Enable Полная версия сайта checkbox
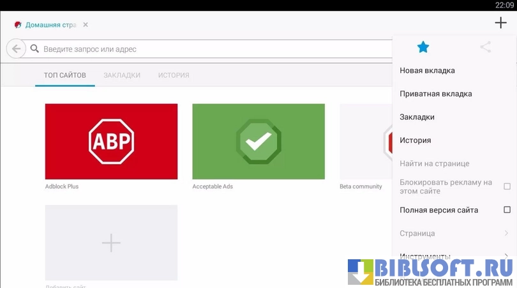517x288 pixels. coord(507,210)
